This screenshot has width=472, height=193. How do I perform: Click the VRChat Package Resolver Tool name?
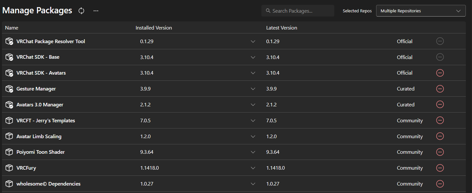(51, 42)
